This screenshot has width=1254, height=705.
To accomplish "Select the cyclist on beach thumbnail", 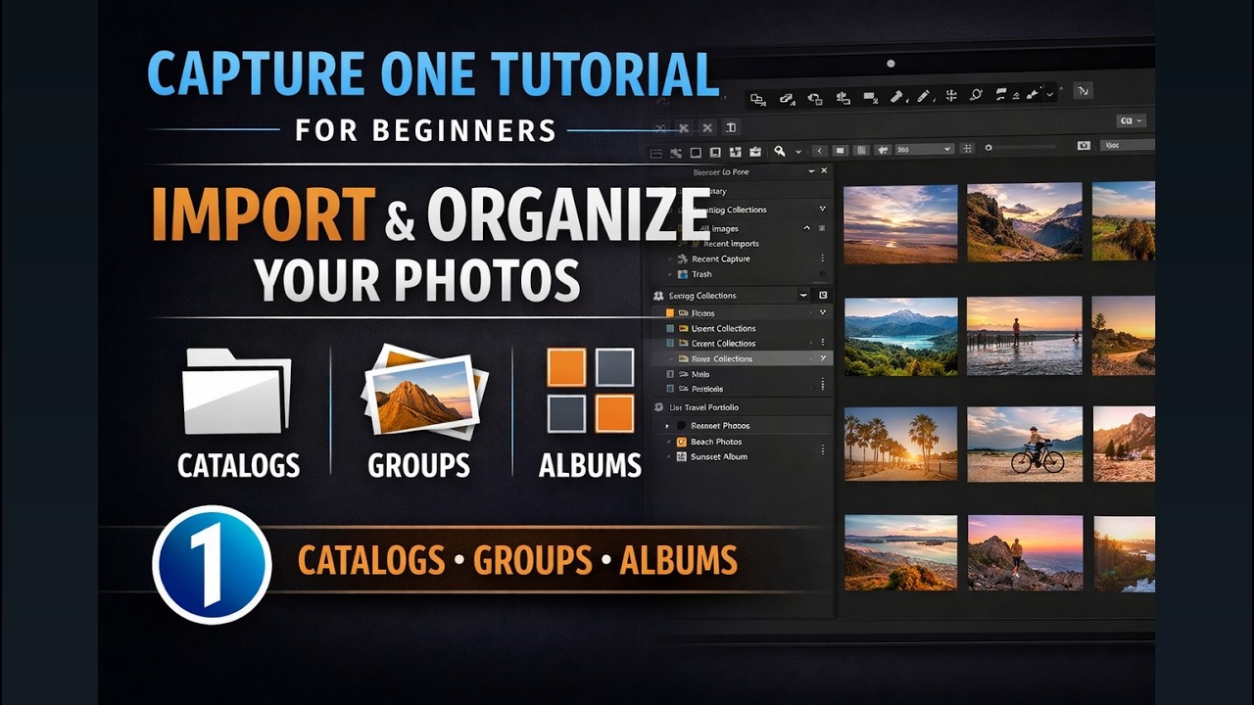I will pyautogui.click(x=1024, y=444).
